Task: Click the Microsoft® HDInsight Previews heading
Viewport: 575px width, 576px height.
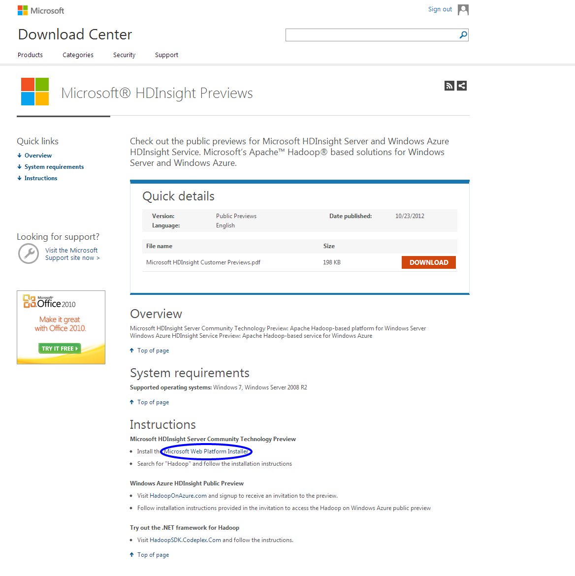Action: click(x=157, y=93)
